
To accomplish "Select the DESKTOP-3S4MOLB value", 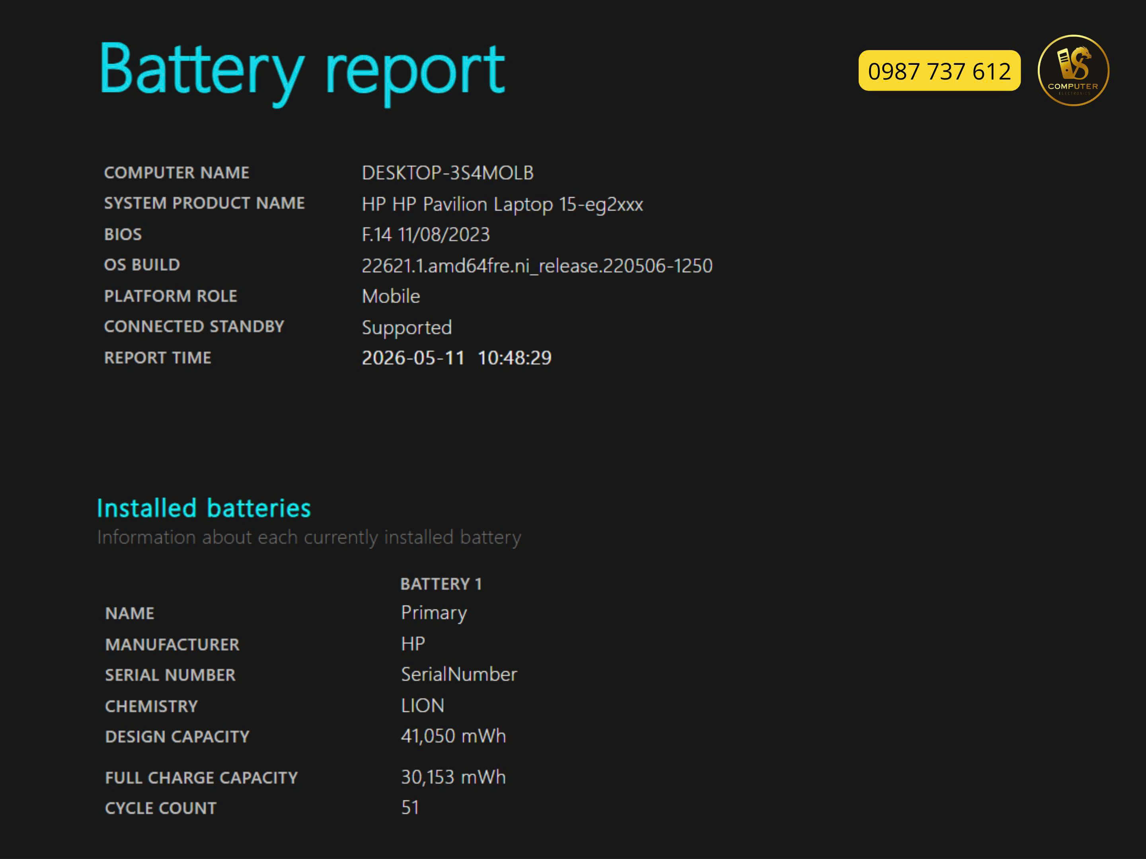I will coord(448,173).
